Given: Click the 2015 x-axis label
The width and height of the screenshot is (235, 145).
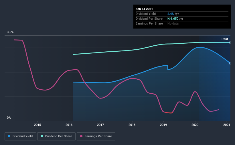Looking at the screenshot, I should (x=37, y=125).
